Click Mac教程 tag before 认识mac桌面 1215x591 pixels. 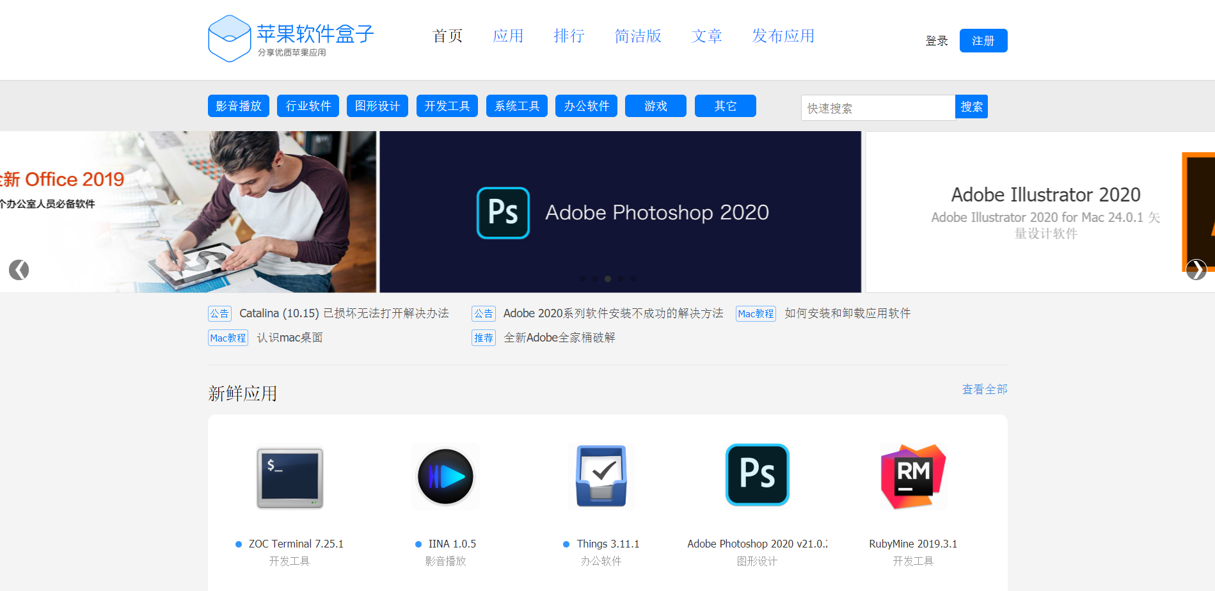228,338
